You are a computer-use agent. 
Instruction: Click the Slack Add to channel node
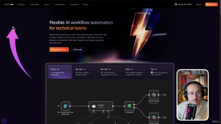(x=154, y=95)
